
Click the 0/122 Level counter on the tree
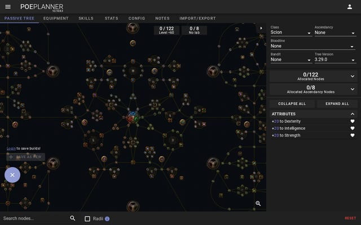point(166,30)
